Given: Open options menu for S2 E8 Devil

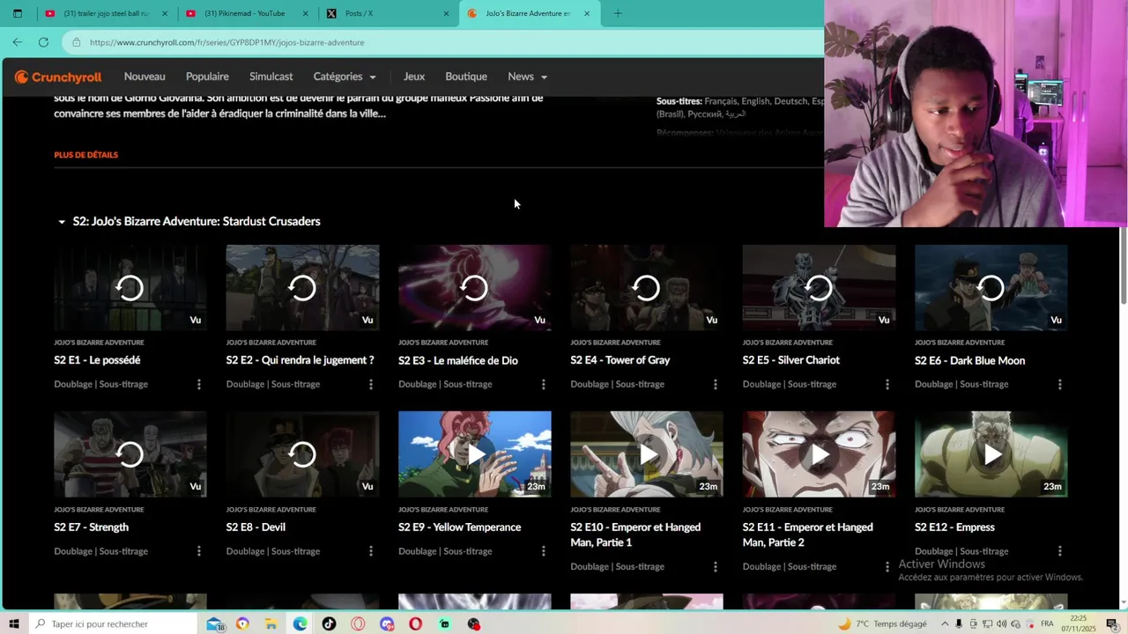Looking at the screenshot, I should (371, 551).
